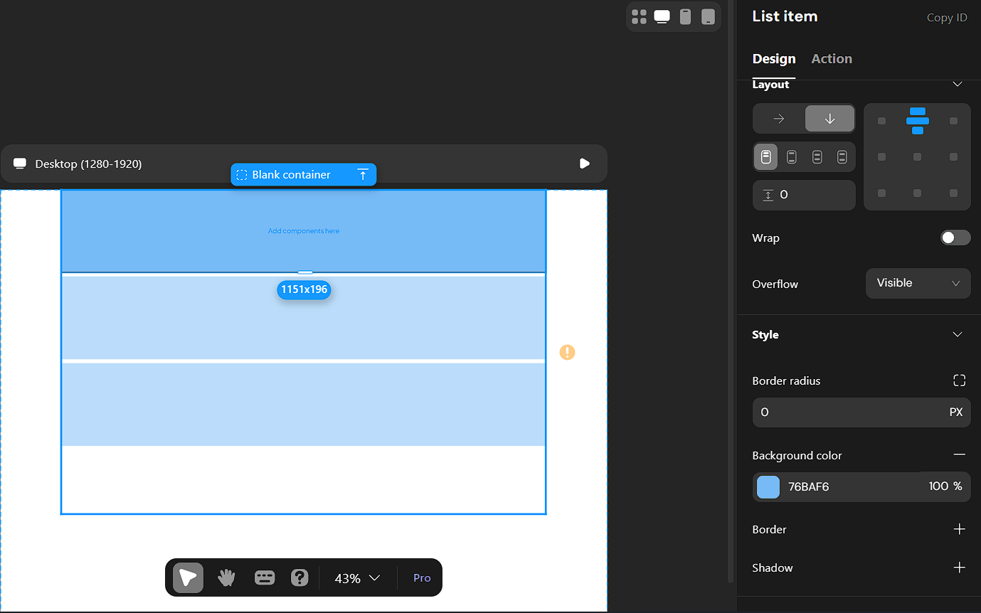Show all breakpoints grid view icon
This screenshot has width=981, height=613.
click(x=640, y=17)
